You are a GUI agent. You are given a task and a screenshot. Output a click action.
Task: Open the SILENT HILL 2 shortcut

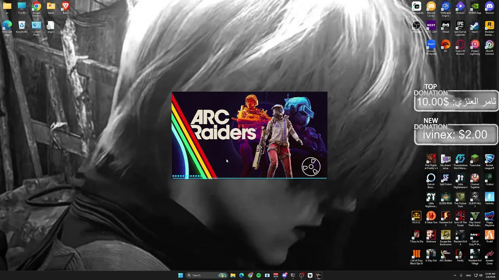point(475,200)
